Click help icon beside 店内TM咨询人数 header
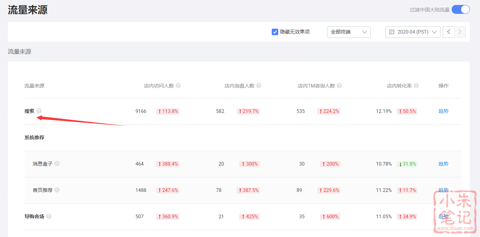The width and height of the screenshot is (480, 237). pyautogui.click(x=339, y=86)
